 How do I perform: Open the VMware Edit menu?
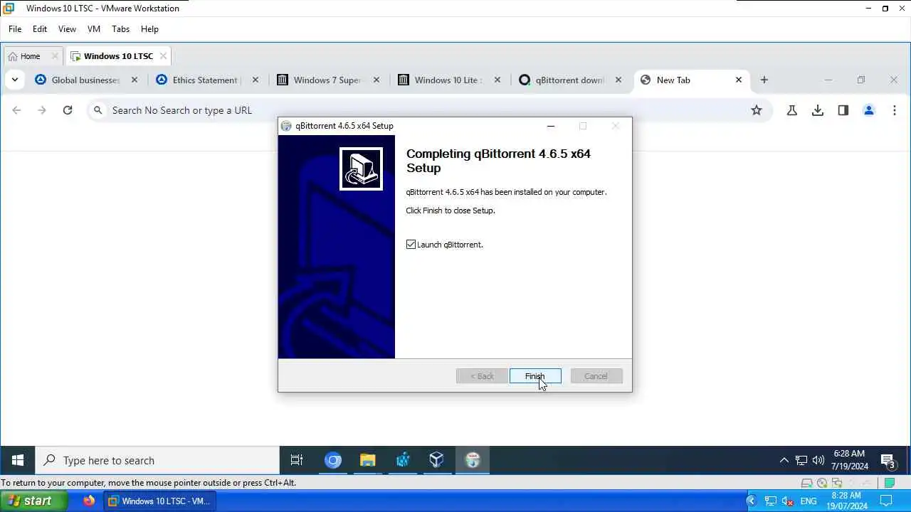click(40, 29)
